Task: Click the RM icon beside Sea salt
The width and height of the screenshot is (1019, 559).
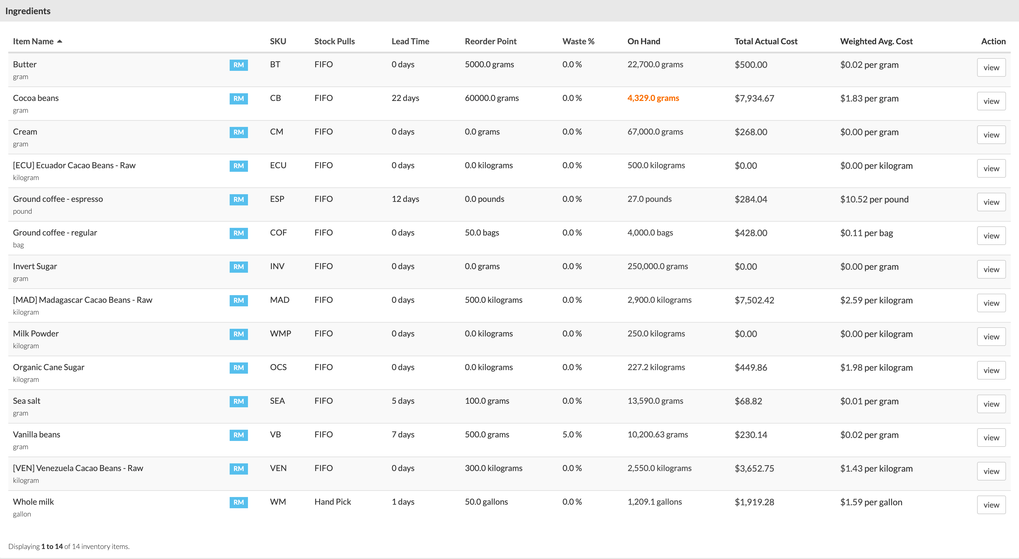Action: coord(238,402)
